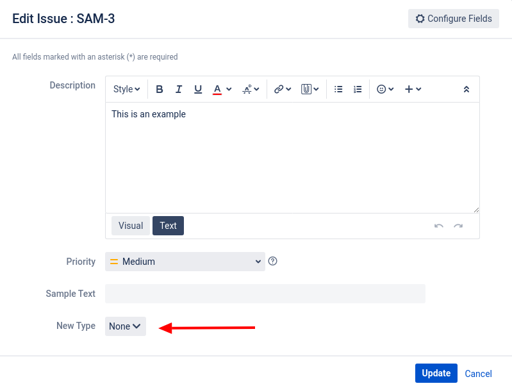Open the Priority dropdown showing Medium
The height and width of the screenshot is (386, 512).
click(x=185, y=262)
